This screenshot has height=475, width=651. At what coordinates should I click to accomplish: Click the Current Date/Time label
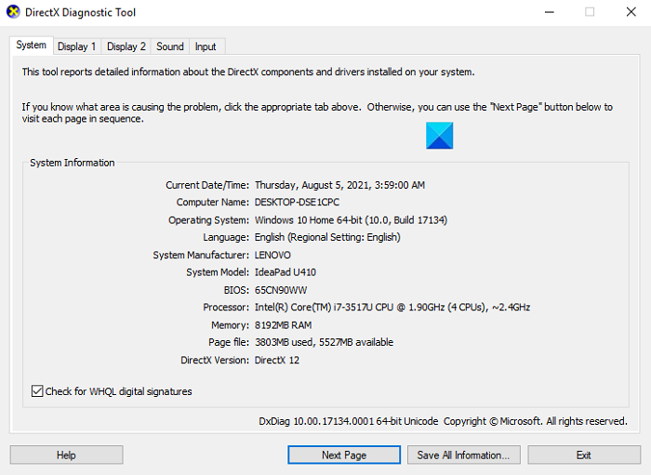[x=207, y=185]
